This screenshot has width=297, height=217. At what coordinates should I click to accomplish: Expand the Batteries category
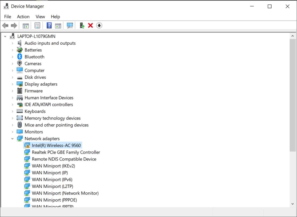tap(12, 50)
